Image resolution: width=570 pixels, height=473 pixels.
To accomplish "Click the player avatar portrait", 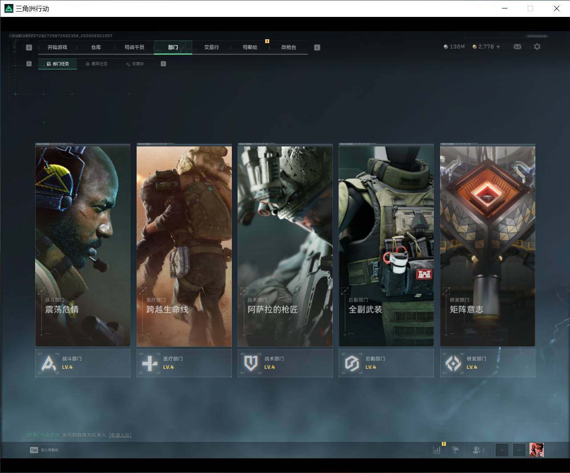I will click(x=537, y=450).
